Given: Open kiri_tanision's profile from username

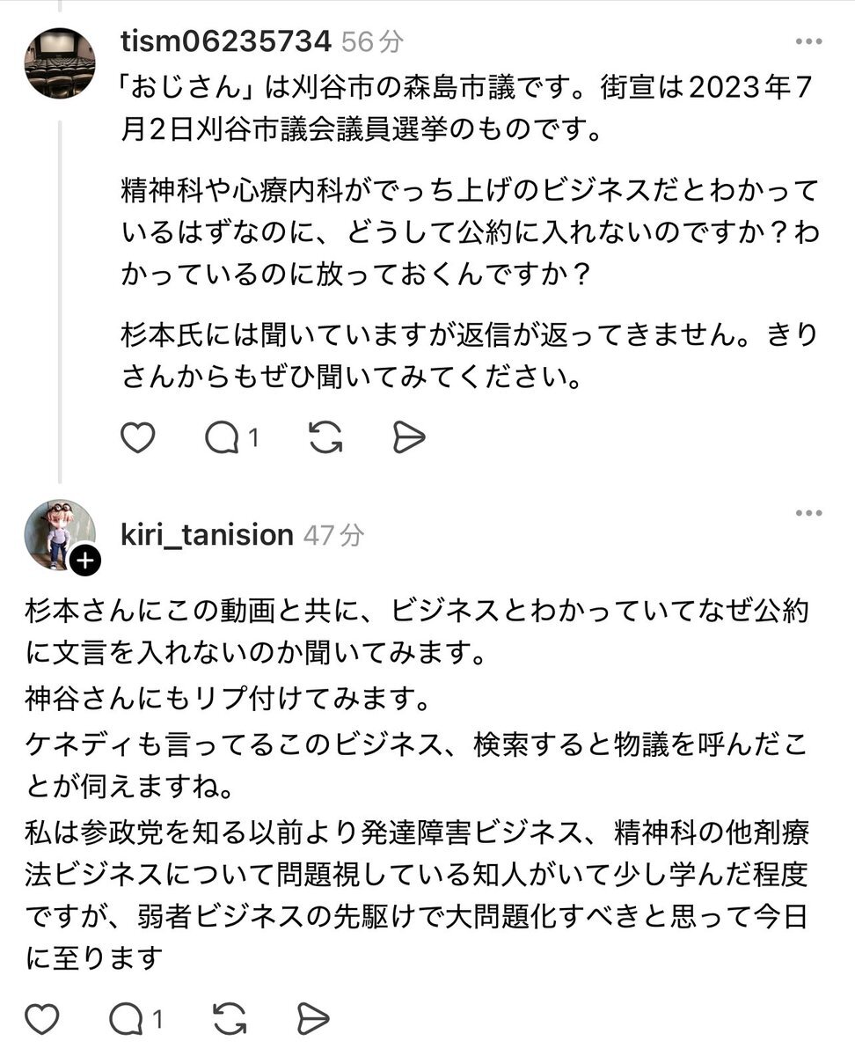Looking at the screenshot, I should click(207, 534).
